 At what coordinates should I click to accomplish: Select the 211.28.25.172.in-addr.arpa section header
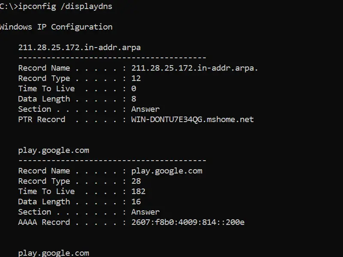click(79, 48)
